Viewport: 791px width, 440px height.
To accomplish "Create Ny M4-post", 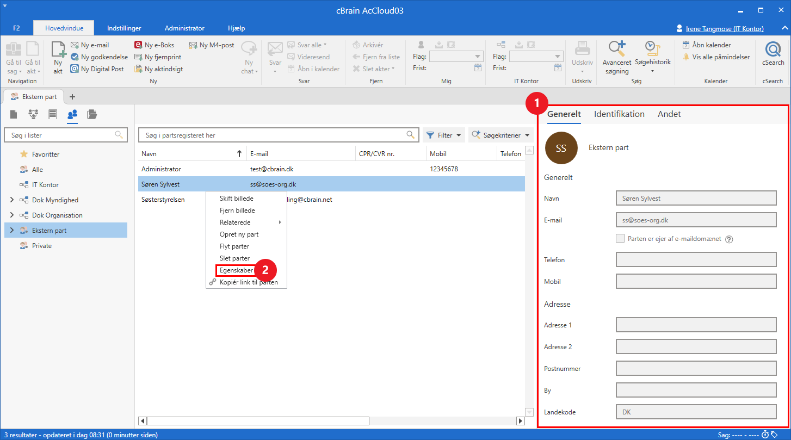I will click(x=212, y=45).
